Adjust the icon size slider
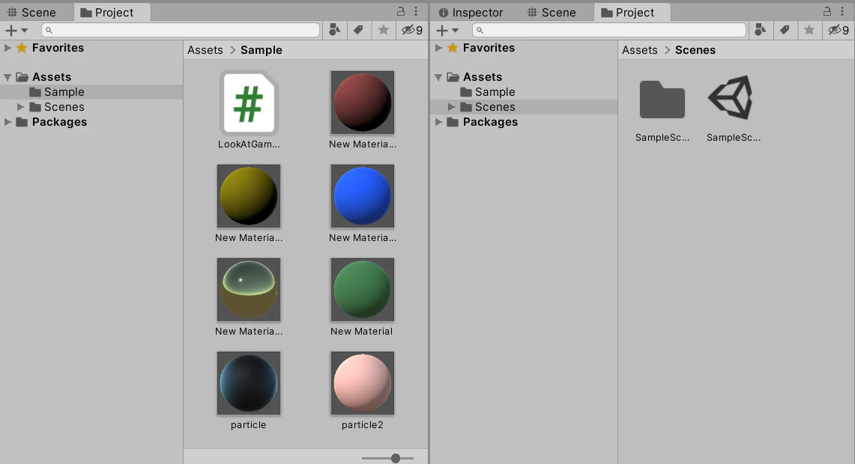855x464 pixels. click(396, 459)
